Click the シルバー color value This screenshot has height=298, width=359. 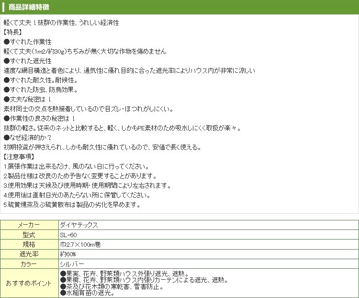pyautogui.click(x=72, y=264)
